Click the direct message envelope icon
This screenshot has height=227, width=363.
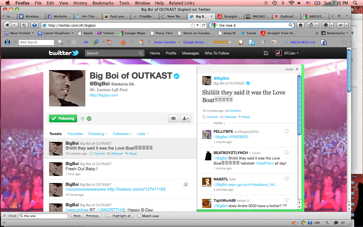(x=173, y=119)
